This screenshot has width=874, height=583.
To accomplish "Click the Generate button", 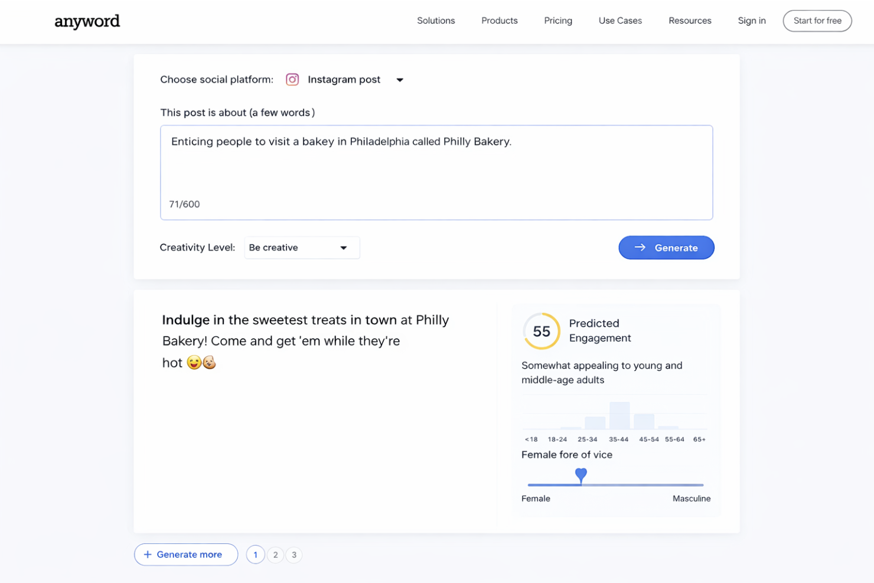I will tap(666, 247).
